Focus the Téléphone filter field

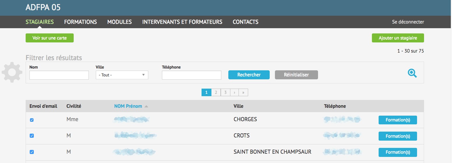coord(191,75)
